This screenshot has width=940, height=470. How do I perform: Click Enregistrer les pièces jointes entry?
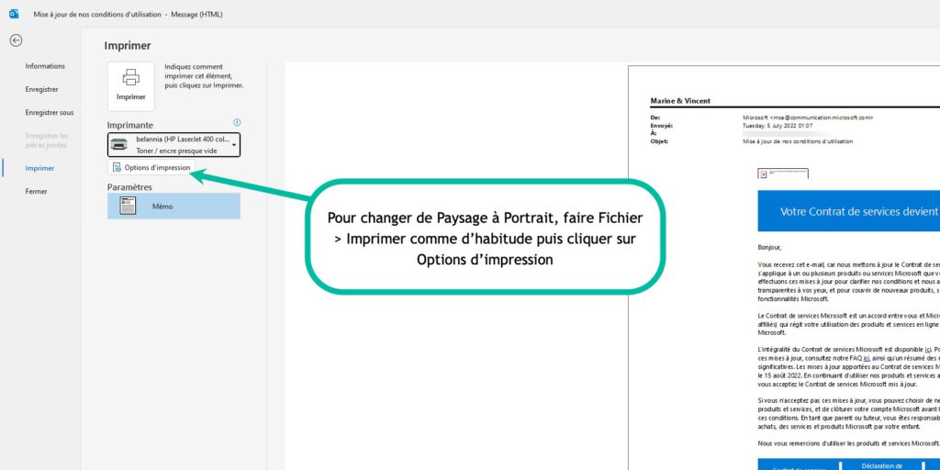tap(46, 140)
